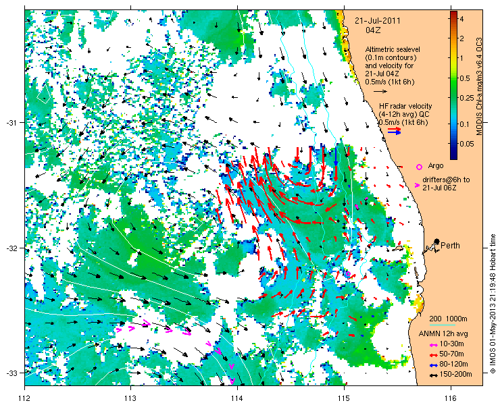
Task: Click the magenta drifter arrowhead legend symbol
Action: 417,185
